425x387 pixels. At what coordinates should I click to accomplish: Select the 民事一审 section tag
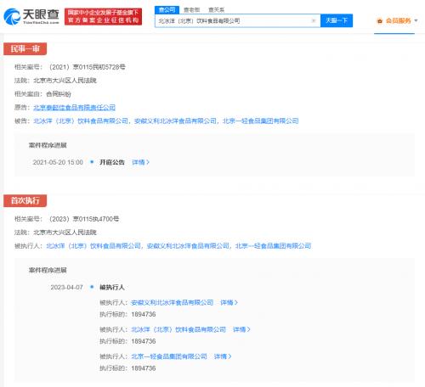[x=25, y=49]
